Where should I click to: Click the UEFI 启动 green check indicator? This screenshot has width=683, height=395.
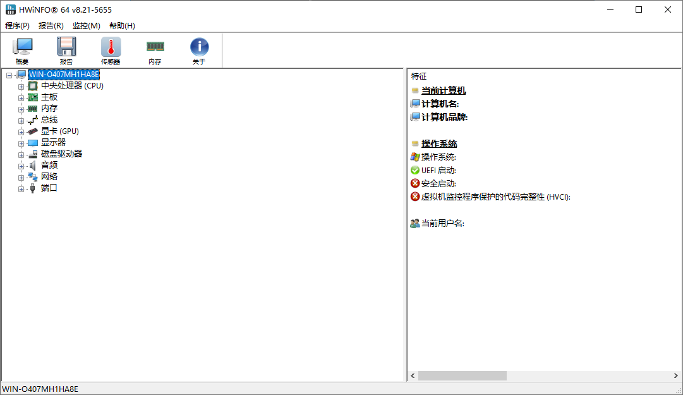(415, 170)
